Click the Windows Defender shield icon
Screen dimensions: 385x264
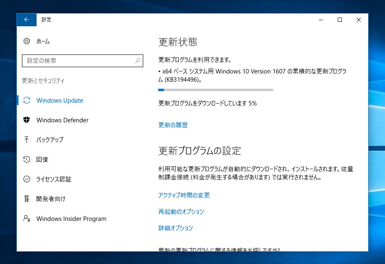coord(27,120)
